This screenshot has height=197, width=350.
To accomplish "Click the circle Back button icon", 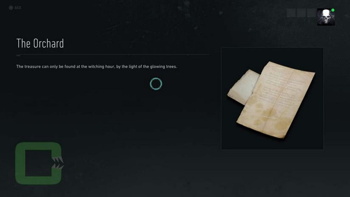I will [11, 8].
